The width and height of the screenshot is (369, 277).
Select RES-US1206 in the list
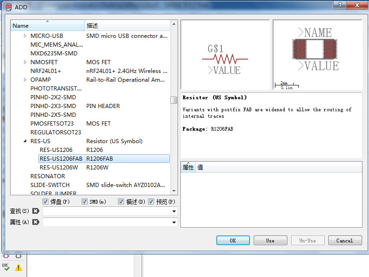click(x=56, y=150)
